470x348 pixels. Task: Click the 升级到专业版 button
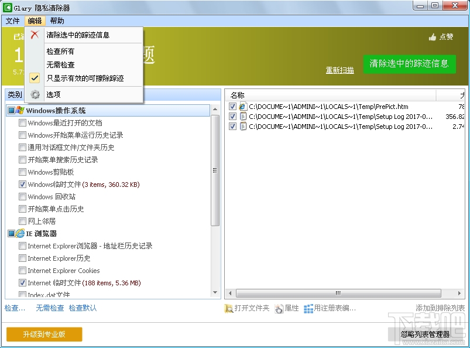click(x=44, y=334)
